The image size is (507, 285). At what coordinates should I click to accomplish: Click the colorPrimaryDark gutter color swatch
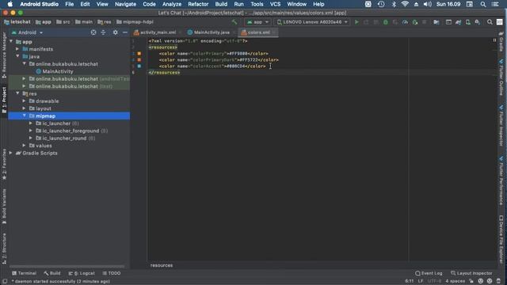139,60
